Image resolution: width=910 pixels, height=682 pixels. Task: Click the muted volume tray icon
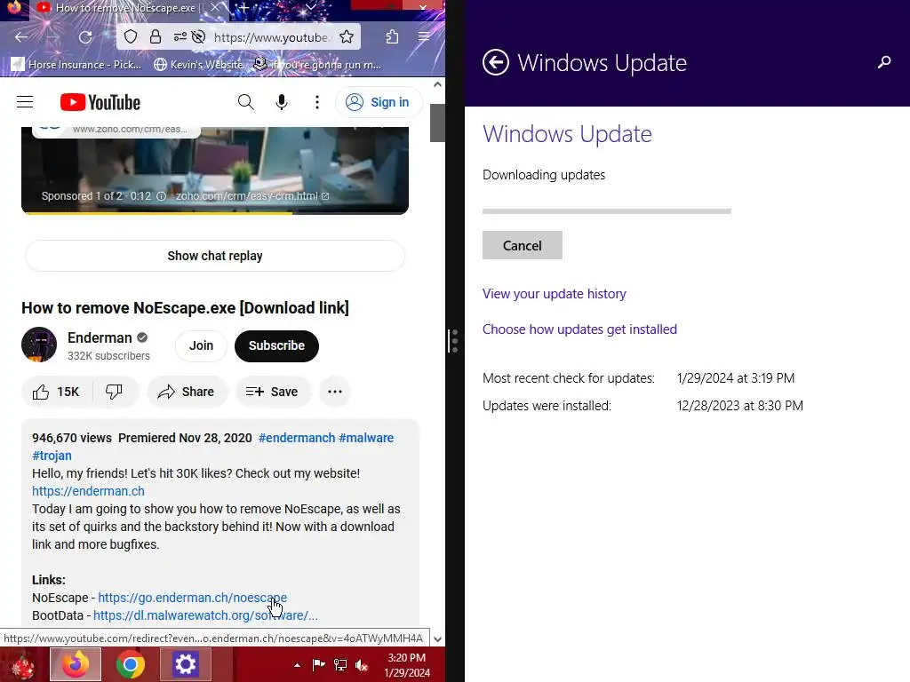tap(362, 665)
